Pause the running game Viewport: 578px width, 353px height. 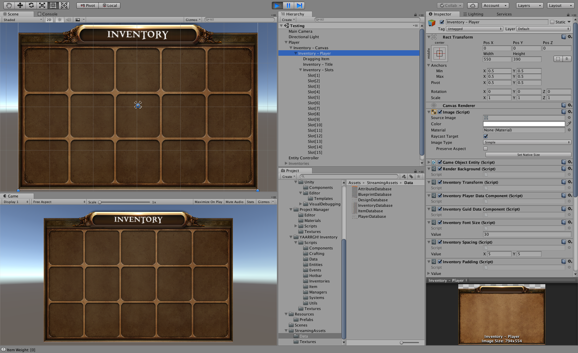coord(288,6)
